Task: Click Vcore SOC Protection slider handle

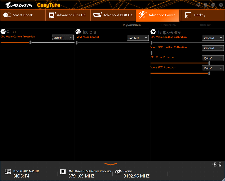Action: pos(209,73)
